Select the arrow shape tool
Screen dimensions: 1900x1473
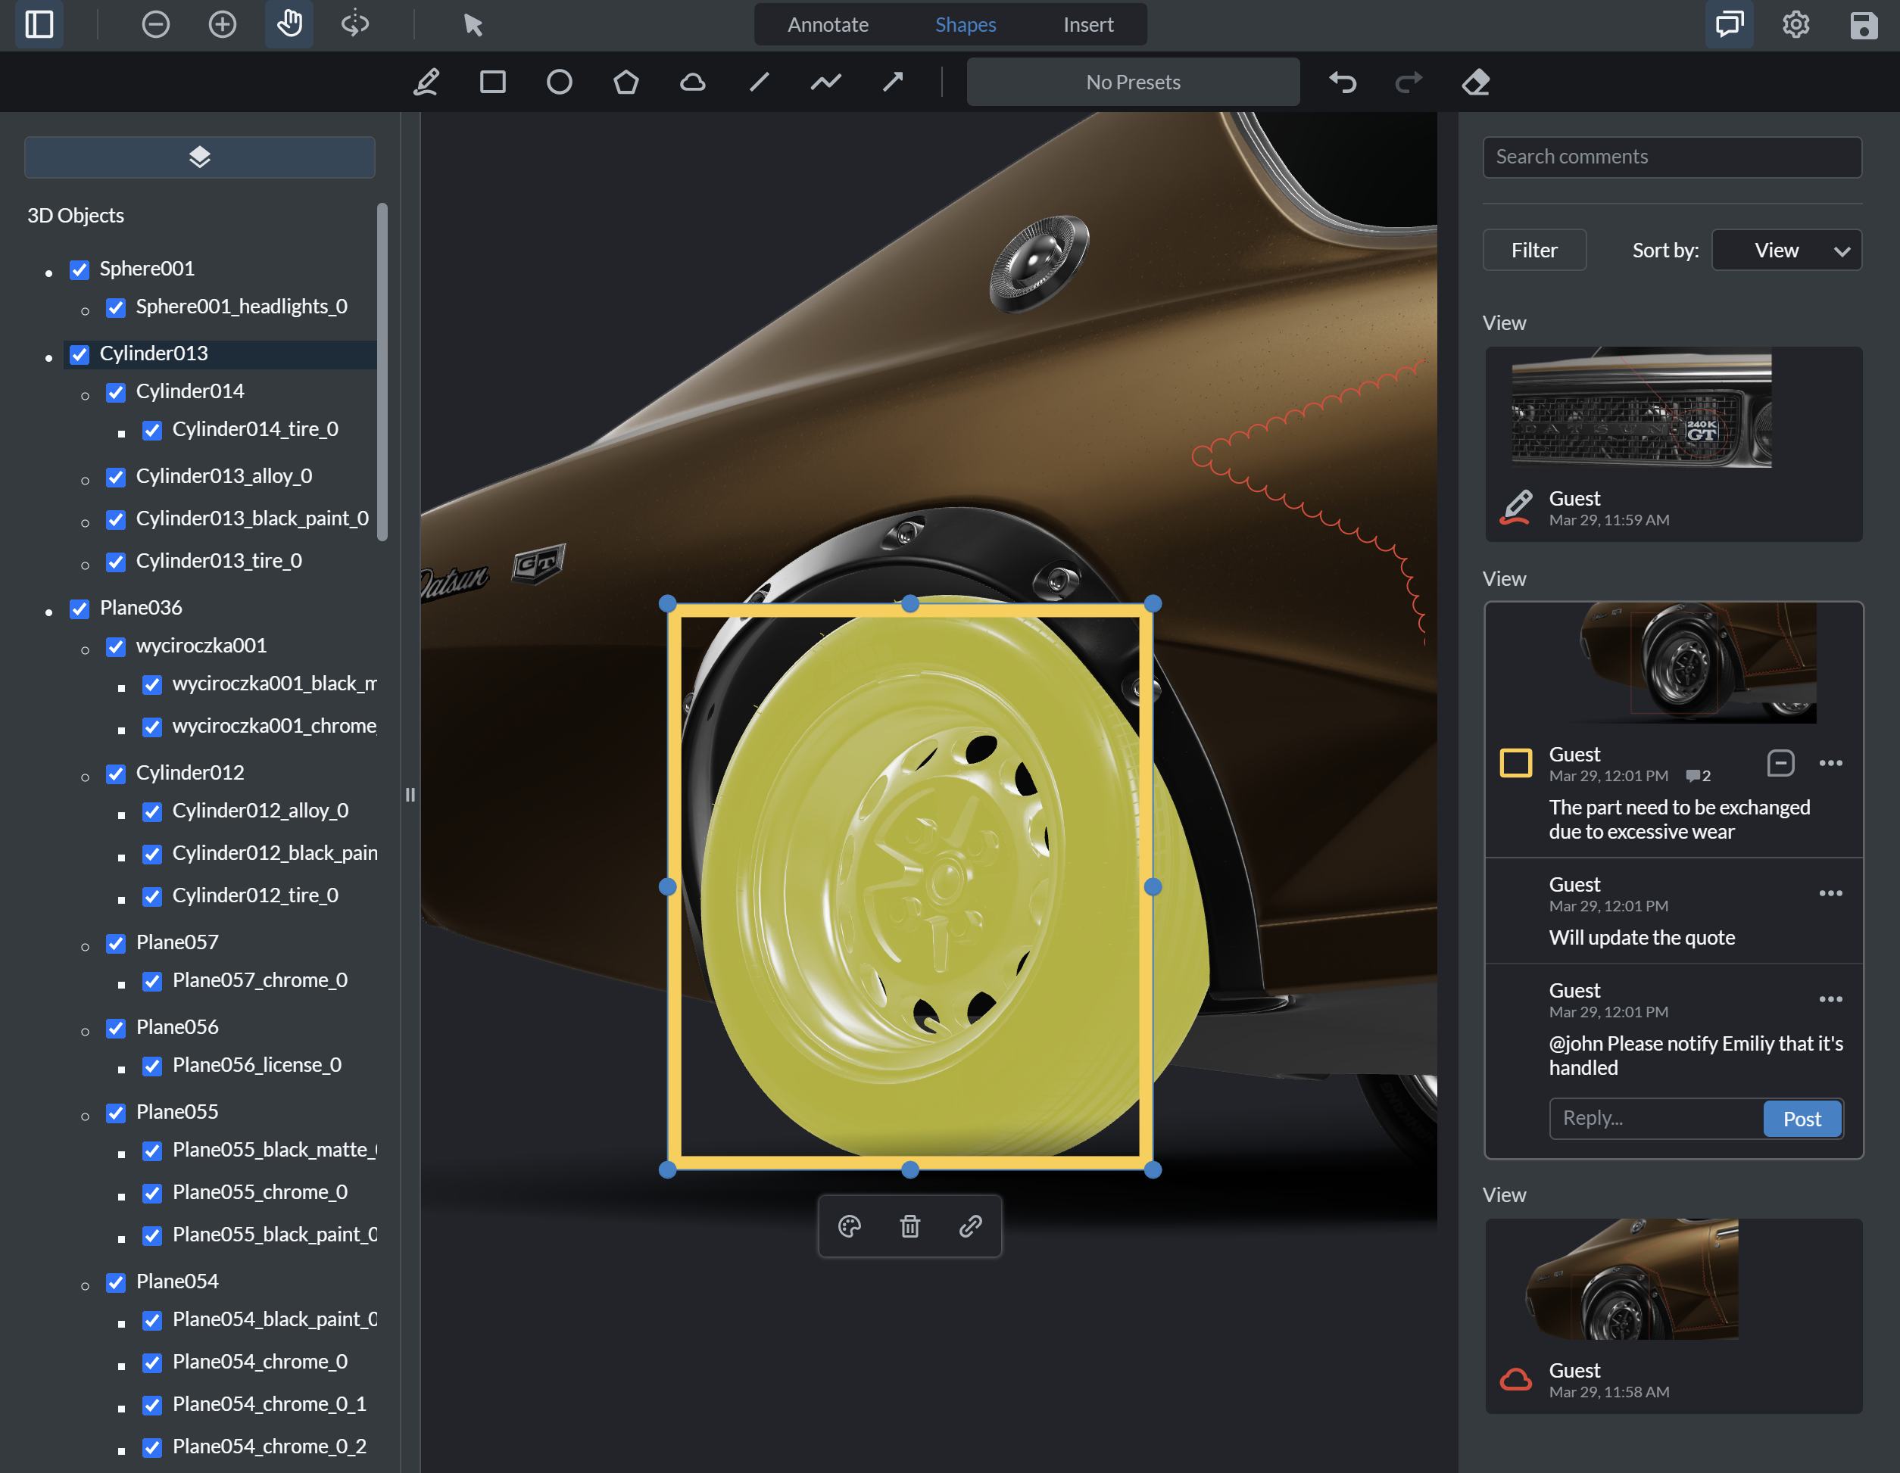[x=893, y=83]
